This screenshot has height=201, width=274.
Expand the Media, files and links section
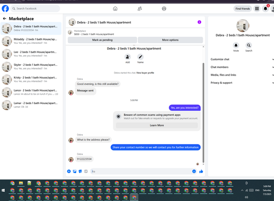242,75
